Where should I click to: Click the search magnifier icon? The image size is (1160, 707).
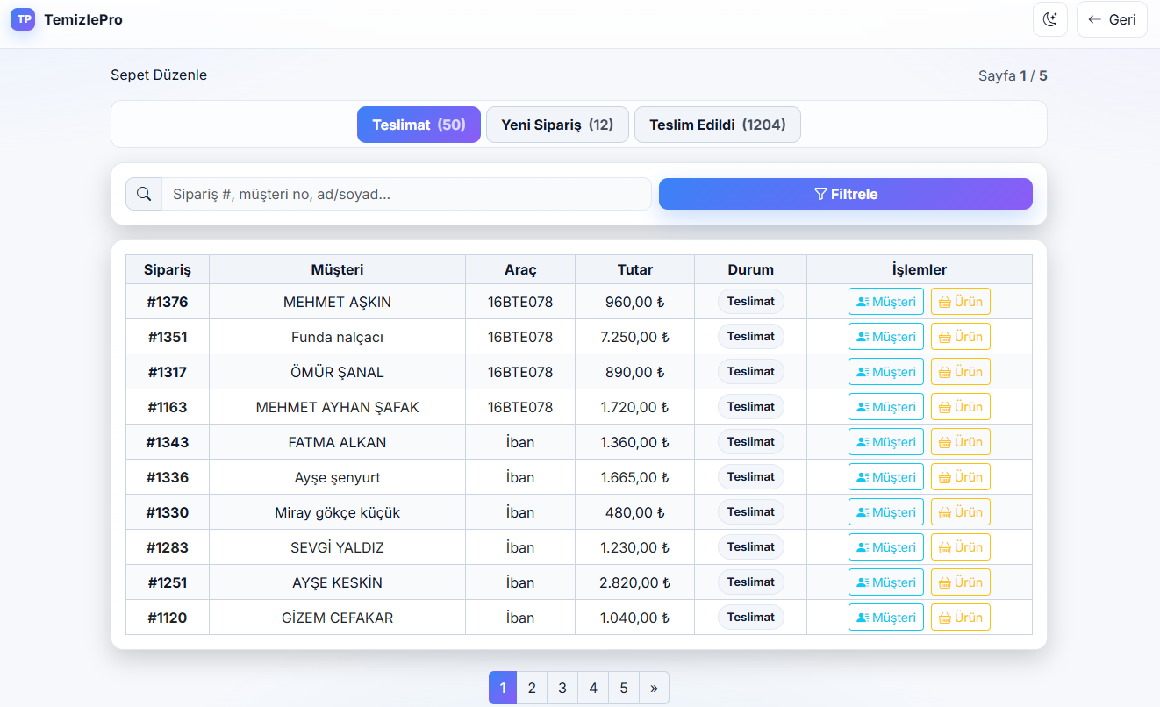click(x=144, y=194)
